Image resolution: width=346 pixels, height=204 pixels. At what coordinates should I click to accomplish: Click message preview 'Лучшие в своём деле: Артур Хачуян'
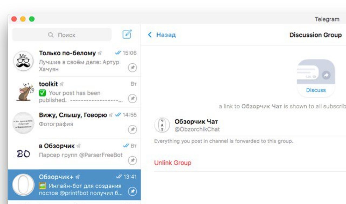(79, 66)
